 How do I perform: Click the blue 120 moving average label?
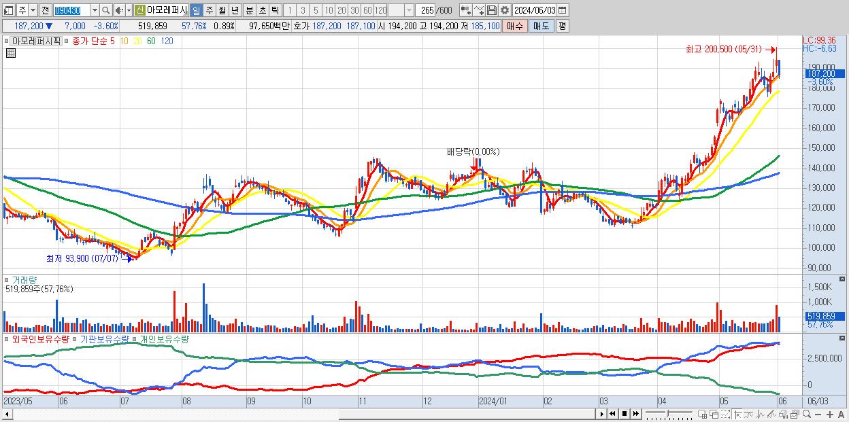[166, 41]
